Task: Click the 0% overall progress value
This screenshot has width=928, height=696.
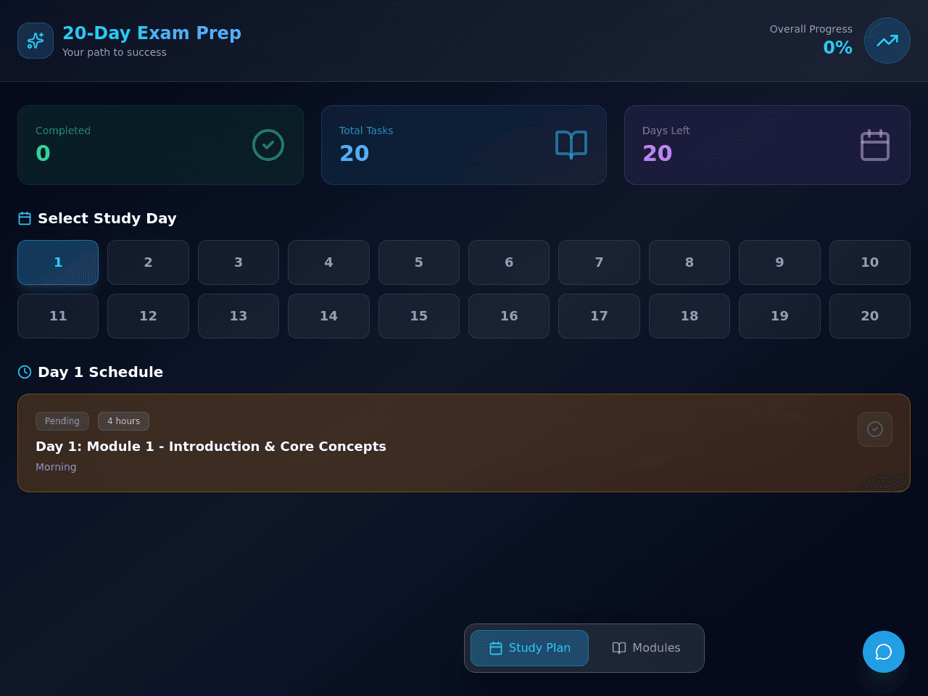Action: coord(837,48)
